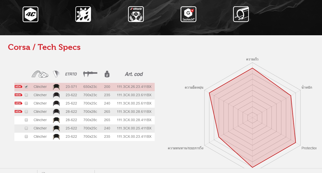
Task: Select the checkbox for 111.3CX.00.28.411BX
Action: coord(26,120)
